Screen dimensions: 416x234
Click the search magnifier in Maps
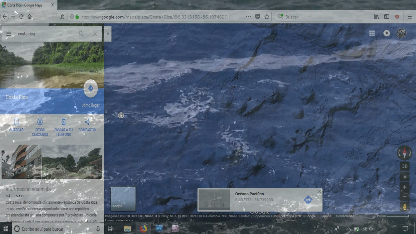(81, 34)
